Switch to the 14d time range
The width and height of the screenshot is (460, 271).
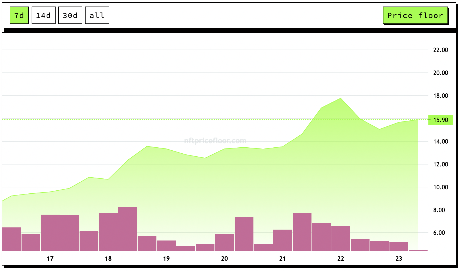tap(44, 16)
